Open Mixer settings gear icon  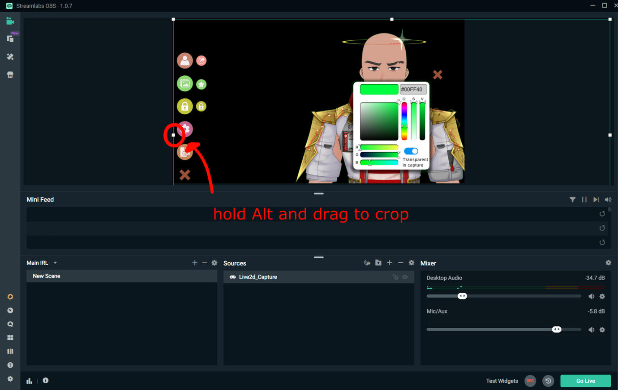tap(608, 263)
